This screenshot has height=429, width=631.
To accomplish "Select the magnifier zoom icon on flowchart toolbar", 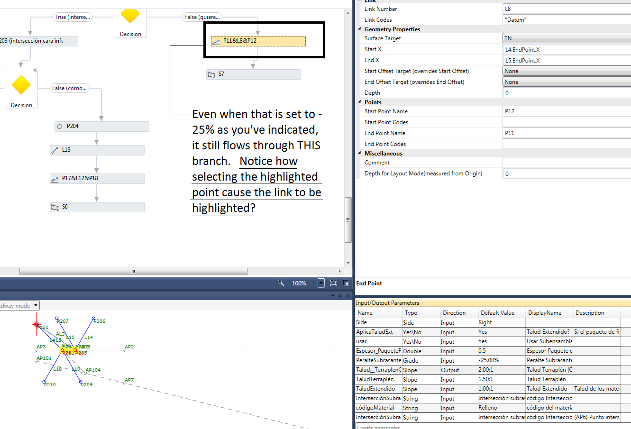I will [x=280, y=283].
